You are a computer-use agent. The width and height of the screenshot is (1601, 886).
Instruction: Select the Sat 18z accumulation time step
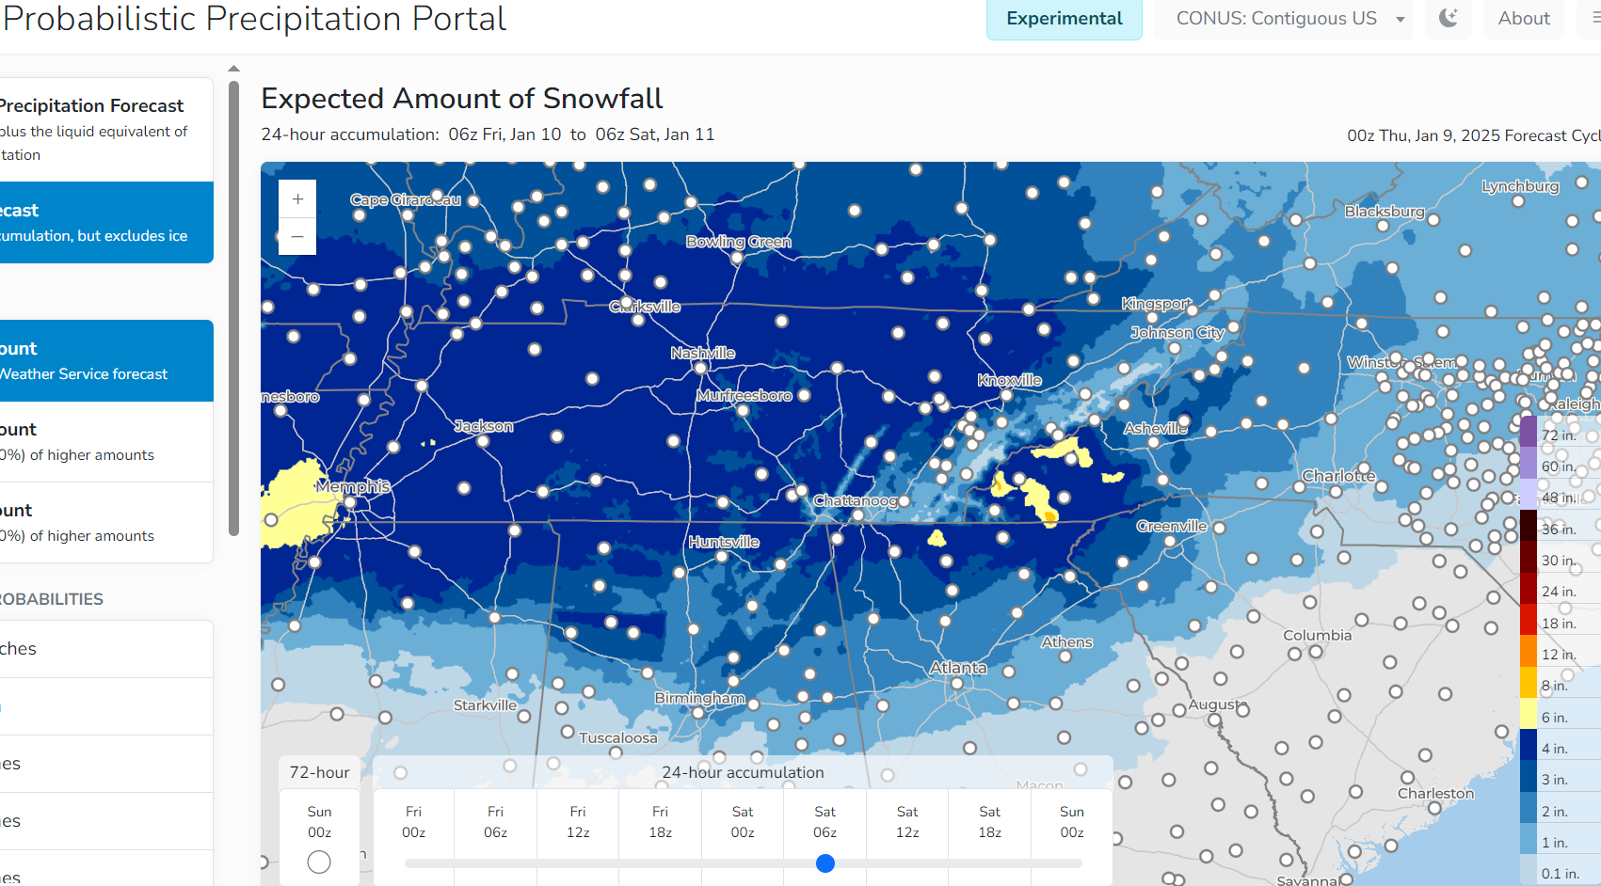(x=989, y=821)
